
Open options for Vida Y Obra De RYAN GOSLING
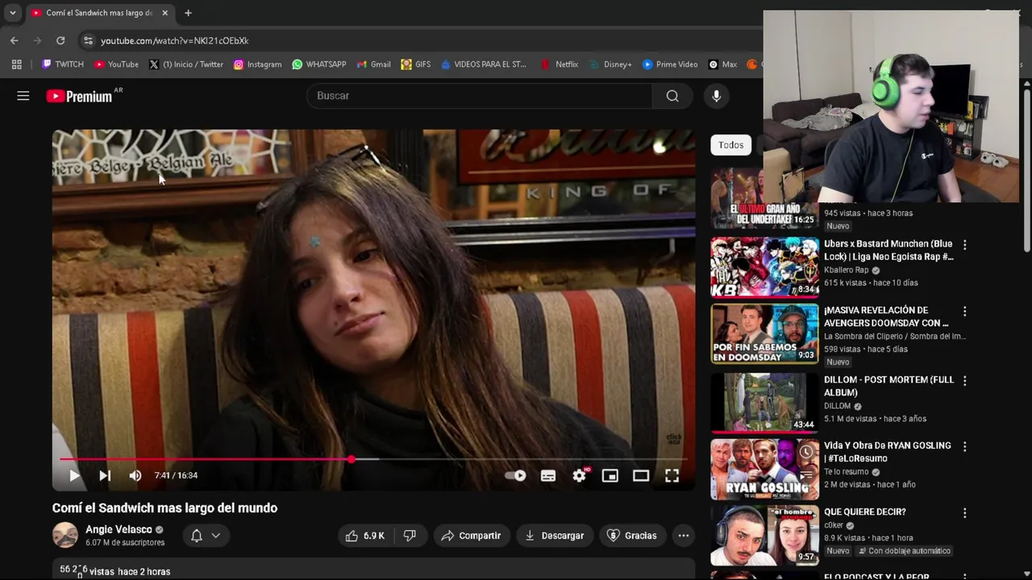[964, 446]
